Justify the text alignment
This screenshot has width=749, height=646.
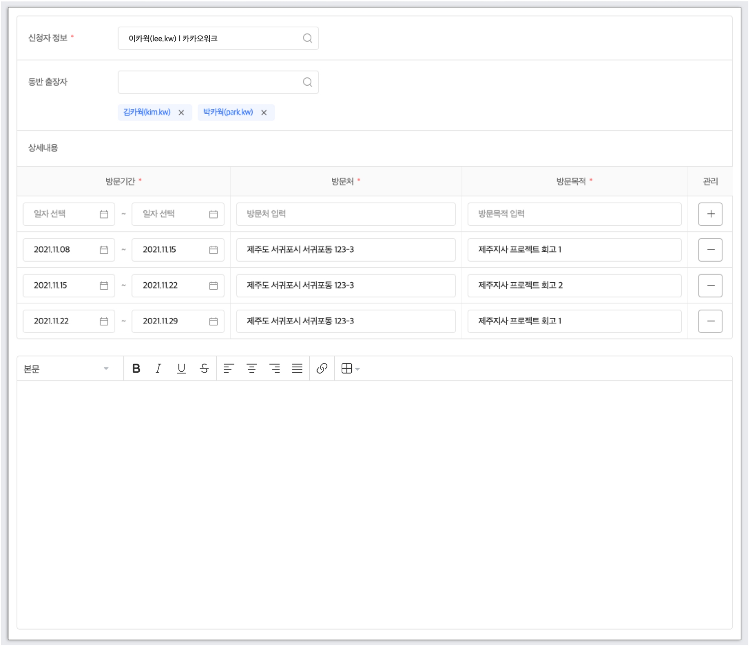pos(297,369)
